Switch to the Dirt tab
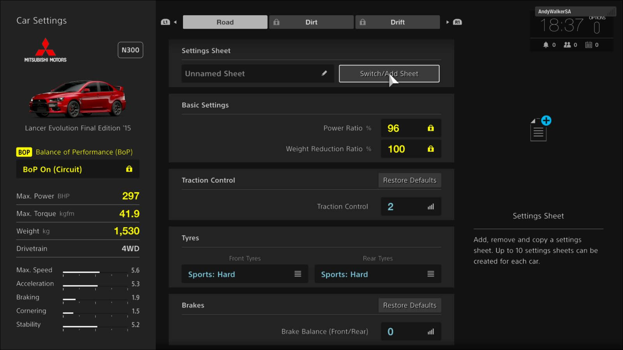Screen dimensions: 623x350 click(x=311, y=22)
